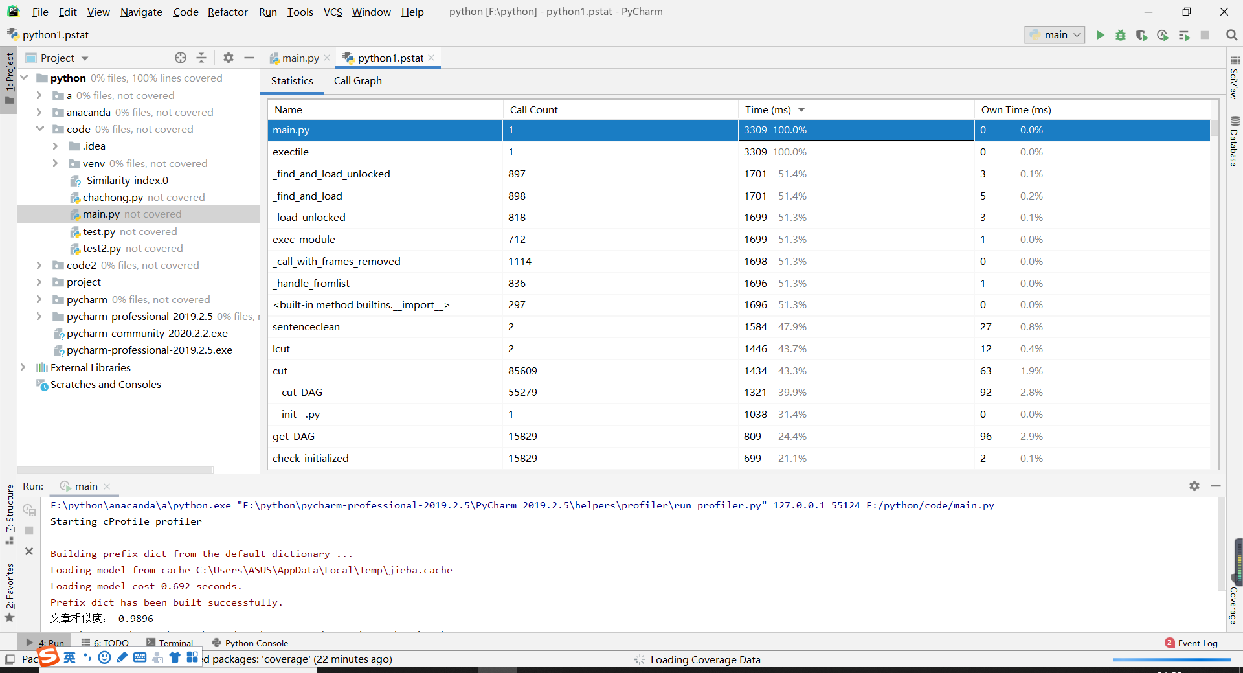Locate current file in Project tree
Viewport: 1243px width, 673px height.
point(181,58)
